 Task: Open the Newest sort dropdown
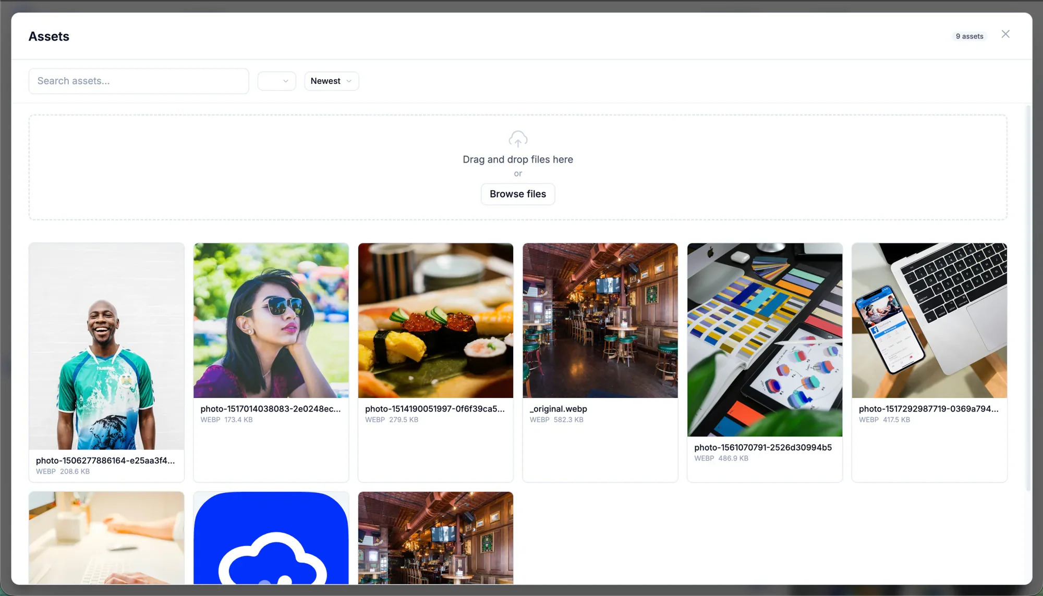point(332,81)
